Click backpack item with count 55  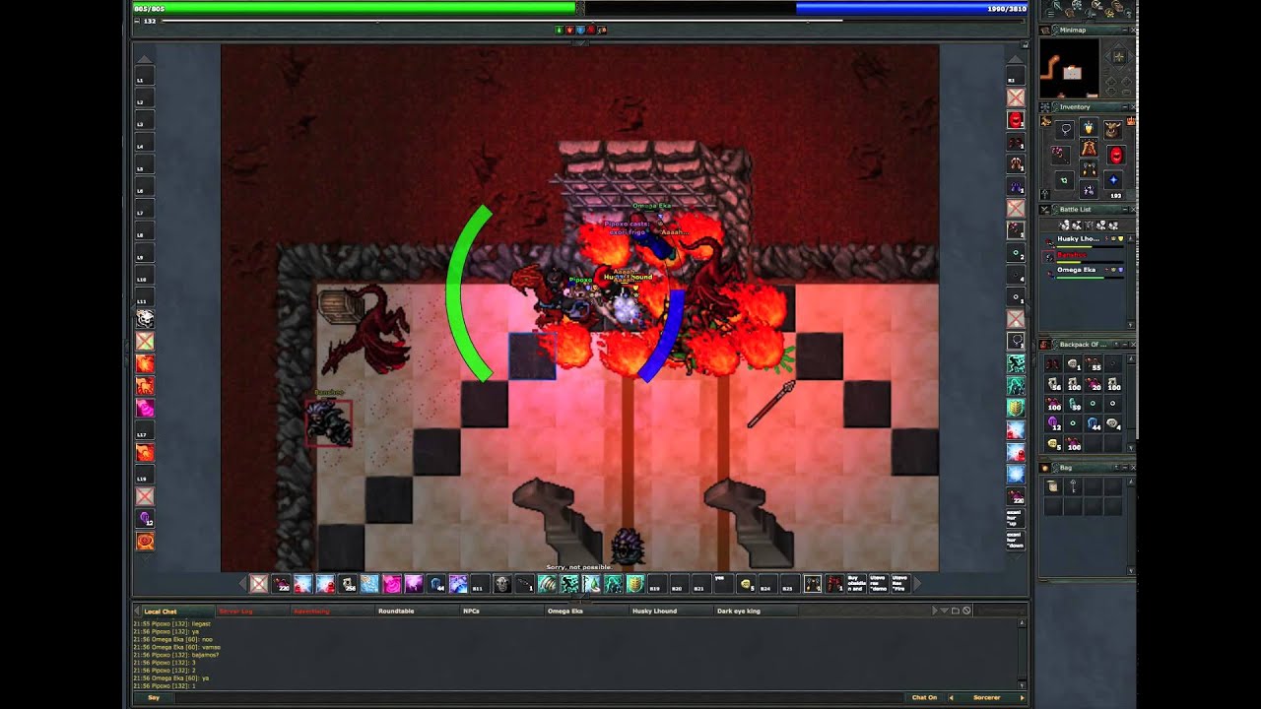pyautogui.click(x=1093, y=364)
